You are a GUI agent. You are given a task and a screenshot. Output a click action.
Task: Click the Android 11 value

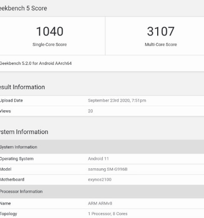[x=98, y=159]
